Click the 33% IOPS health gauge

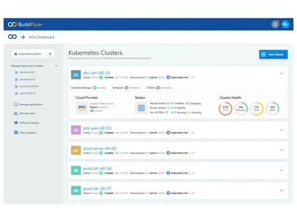click(x=272, y=108)
